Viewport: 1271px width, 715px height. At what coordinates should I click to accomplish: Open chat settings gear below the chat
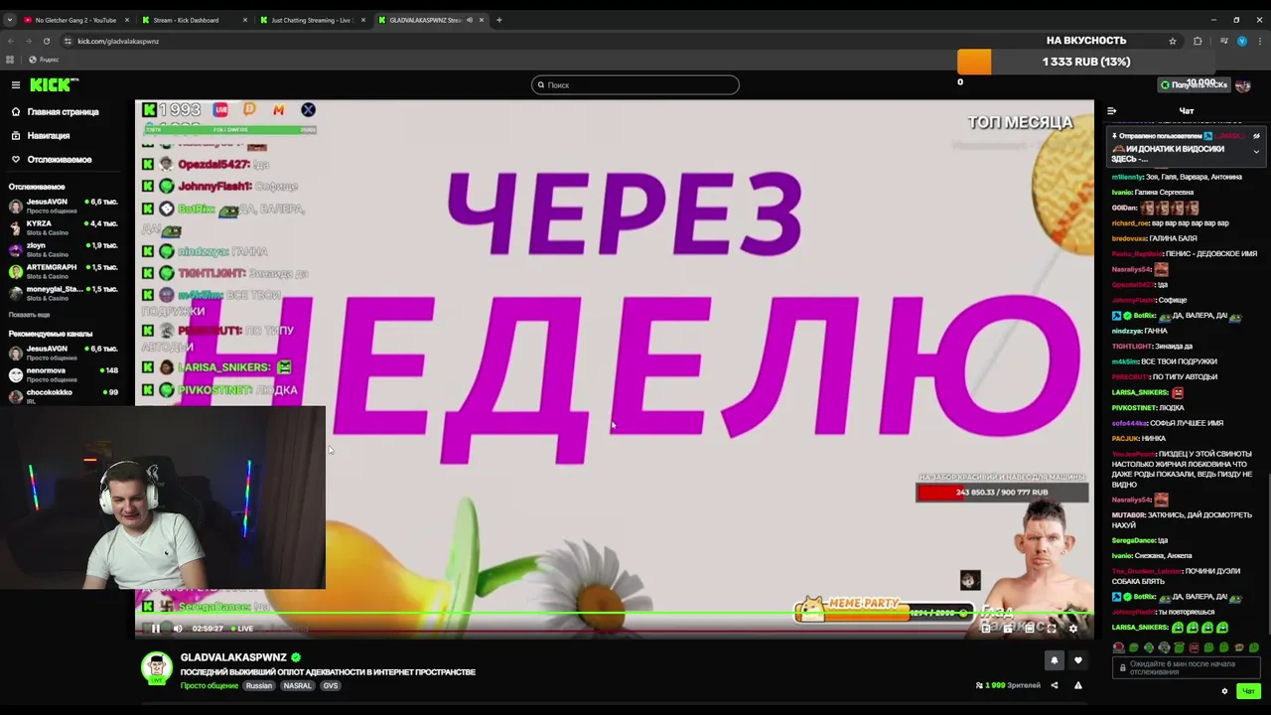pyautogui.click(x=1224, y=691)
